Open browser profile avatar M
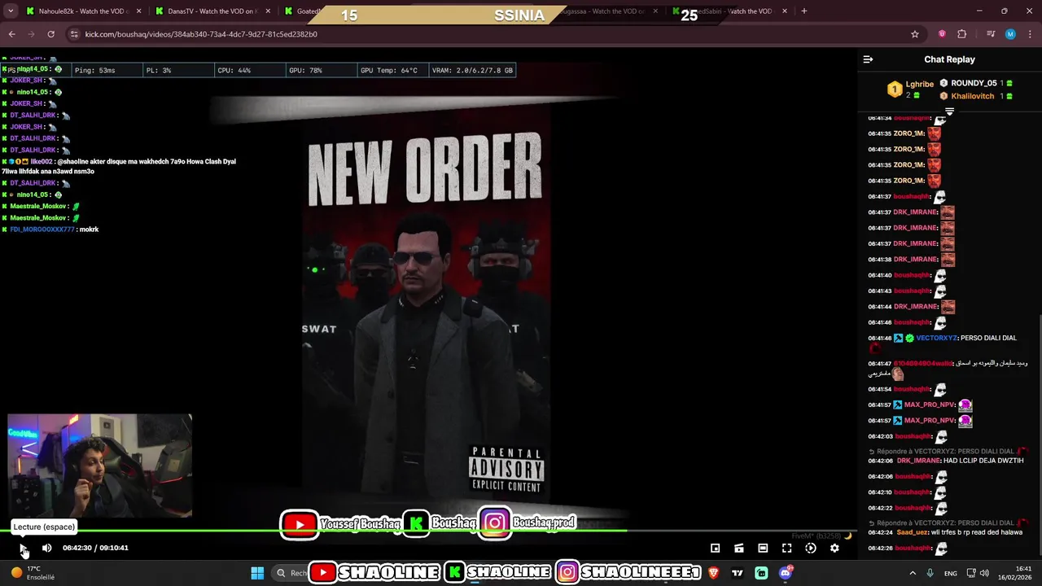1042x586 pixels. (x=1010, y=34)
